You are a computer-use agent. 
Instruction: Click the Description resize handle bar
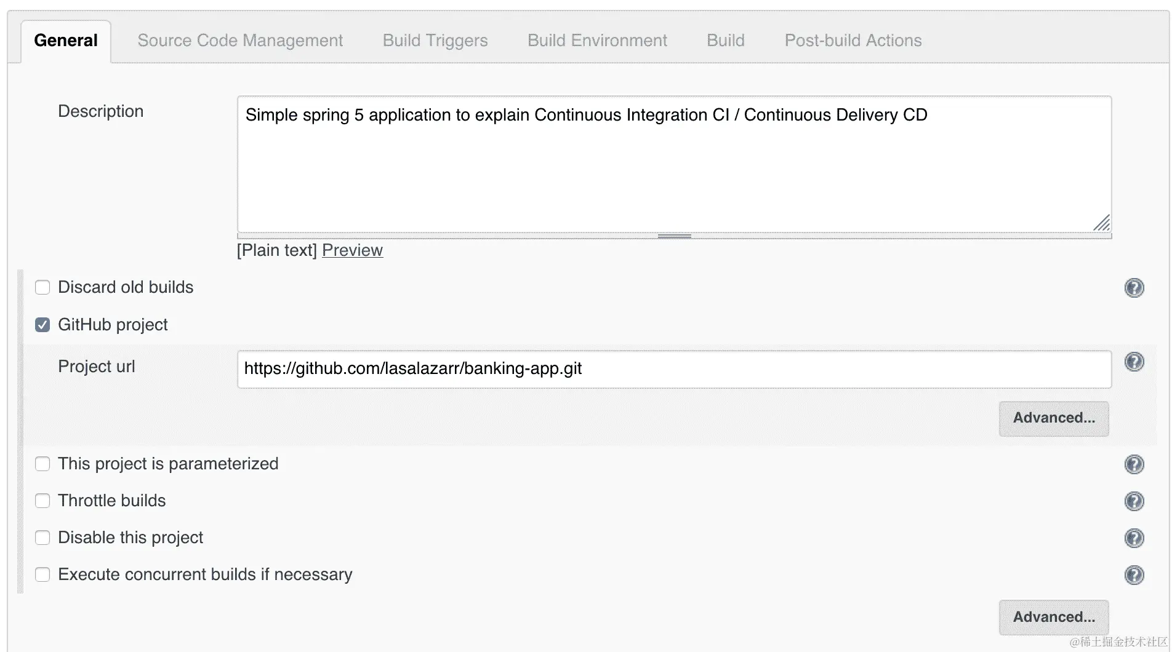674,236
